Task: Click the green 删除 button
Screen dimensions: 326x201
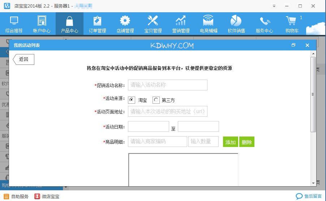Action: 247,142
